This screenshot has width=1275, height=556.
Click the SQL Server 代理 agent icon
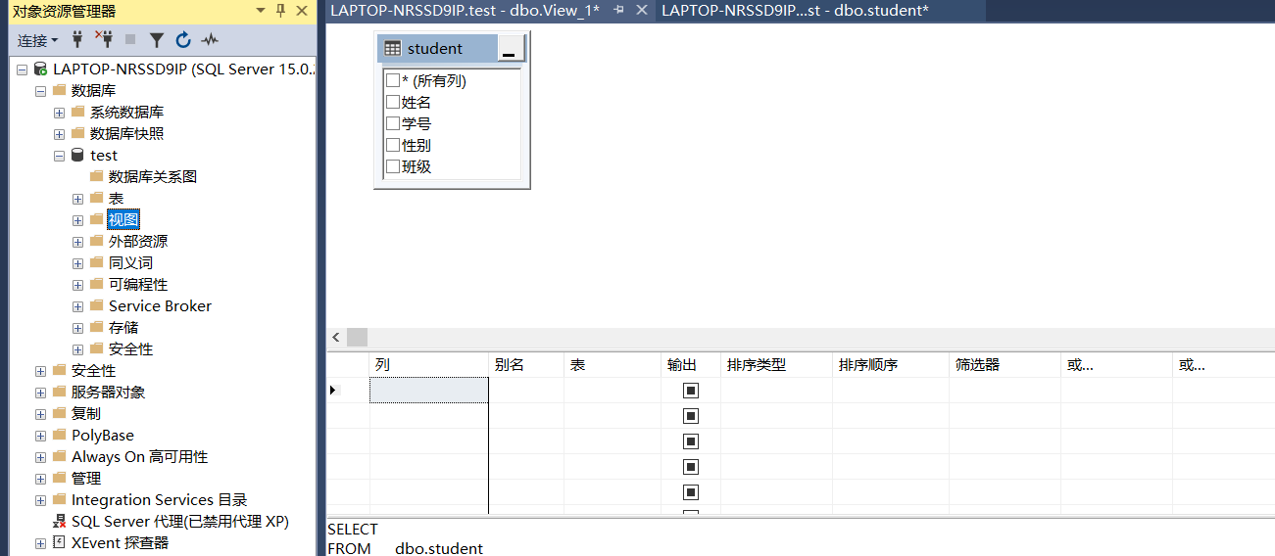click(x=59, y=522)
